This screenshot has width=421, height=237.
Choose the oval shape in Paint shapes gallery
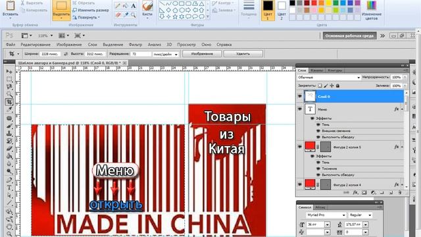(x=175, y=3)
